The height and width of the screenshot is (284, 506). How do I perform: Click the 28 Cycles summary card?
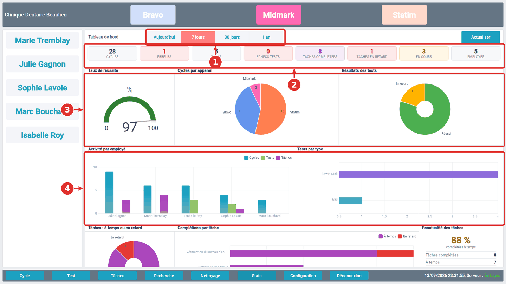[112, 53]
